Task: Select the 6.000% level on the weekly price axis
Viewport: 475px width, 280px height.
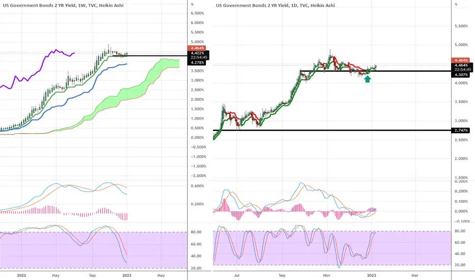Action: (197, 23)
